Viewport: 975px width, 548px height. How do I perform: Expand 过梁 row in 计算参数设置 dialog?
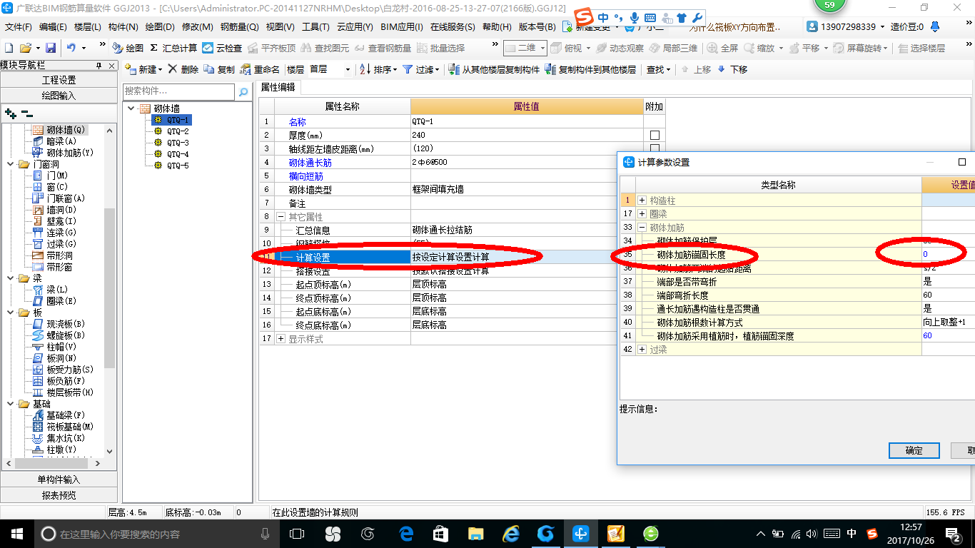[x=642, y=349]
